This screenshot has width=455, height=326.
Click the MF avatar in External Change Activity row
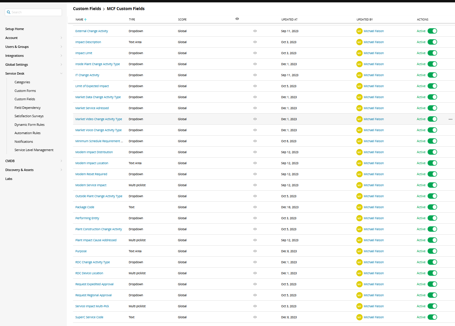(x=359, y=31)
